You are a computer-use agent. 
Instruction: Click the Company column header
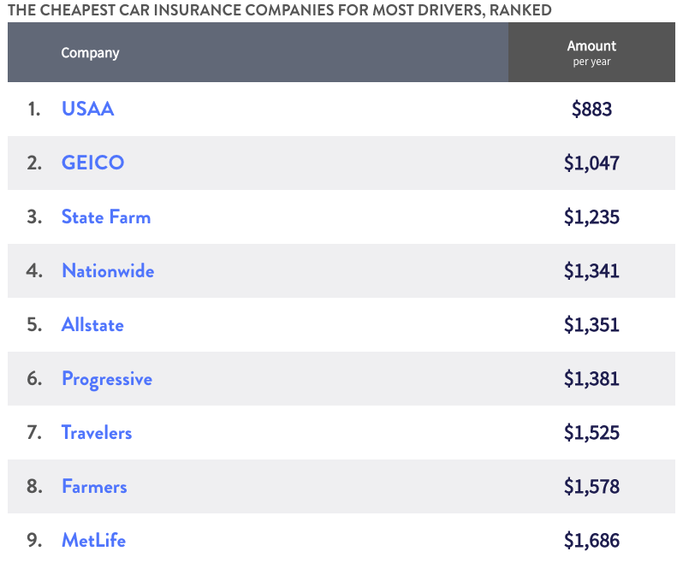click(90, 53)
